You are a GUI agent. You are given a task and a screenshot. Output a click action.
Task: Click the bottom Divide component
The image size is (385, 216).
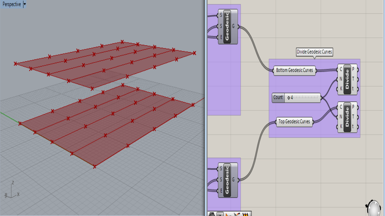click(348, 117)
